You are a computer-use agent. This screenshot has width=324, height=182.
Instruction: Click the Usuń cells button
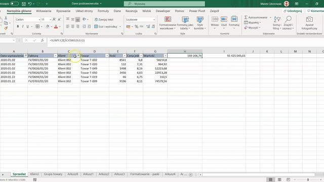click(224, 22)
